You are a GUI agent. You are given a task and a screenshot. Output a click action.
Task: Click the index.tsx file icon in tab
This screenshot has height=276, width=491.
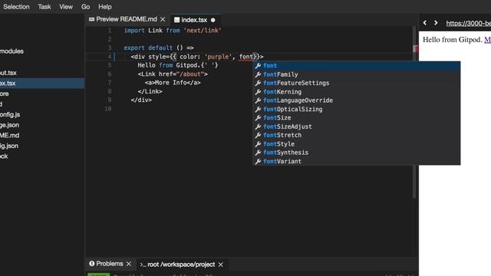[x=176, y=20]
